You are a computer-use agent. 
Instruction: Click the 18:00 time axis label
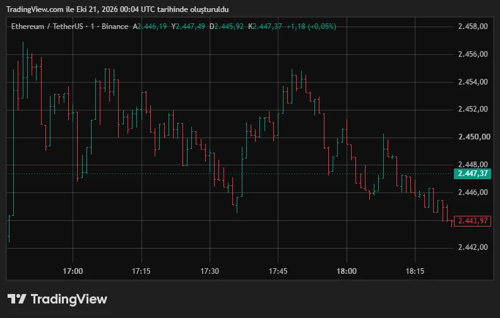[347, 271]
